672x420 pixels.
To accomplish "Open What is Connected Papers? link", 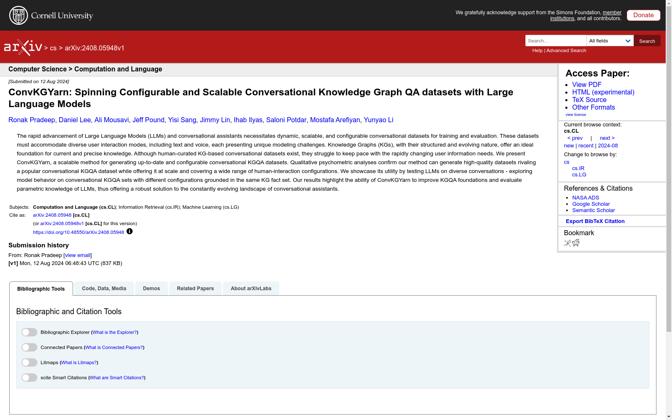I will tap(114, 347).
